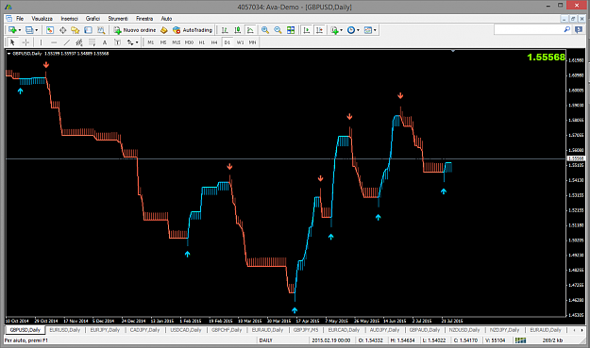Image resolution: width=590 pixels, height=348 pixels.
Task: Tile the chart windows
Action: (291, 30)
